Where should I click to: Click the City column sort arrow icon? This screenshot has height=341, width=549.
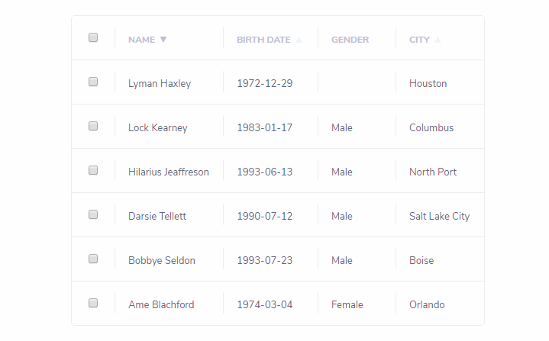[438, 40]
